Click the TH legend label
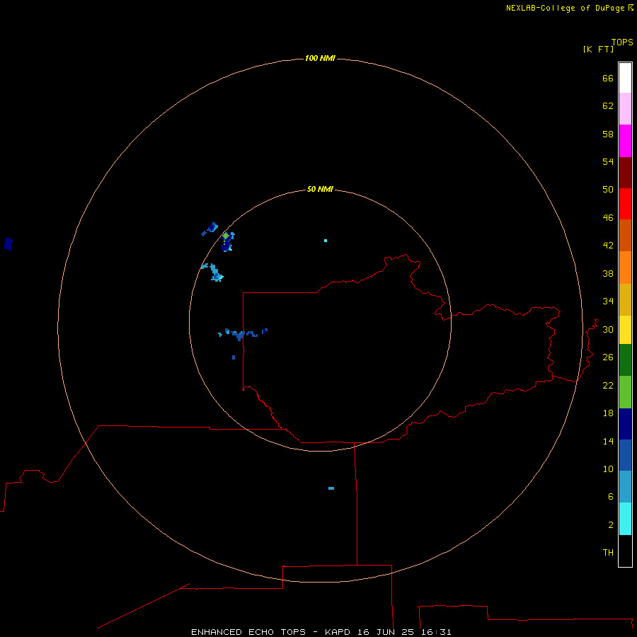 point(608,552)
